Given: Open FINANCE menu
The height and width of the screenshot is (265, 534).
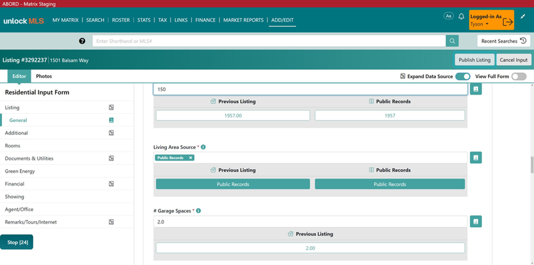Looking at the screenshot, I should point(205,20).
